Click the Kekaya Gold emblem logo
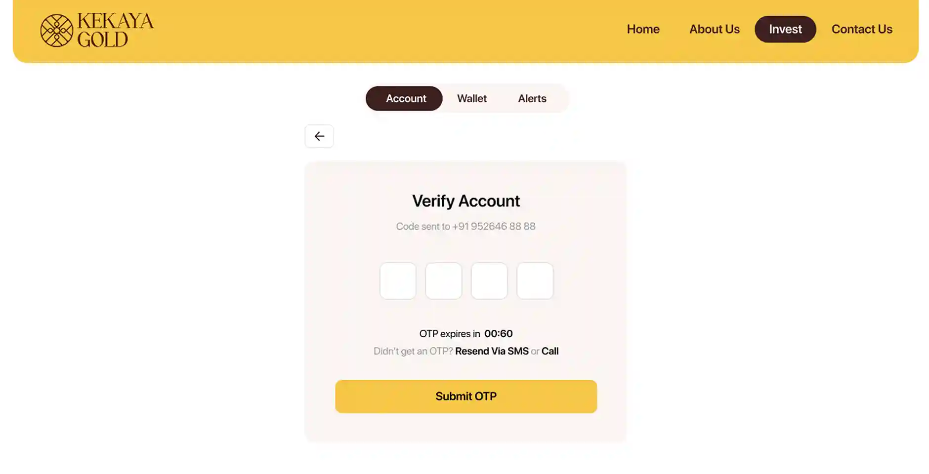929x474 pixels. pos(56,31)
